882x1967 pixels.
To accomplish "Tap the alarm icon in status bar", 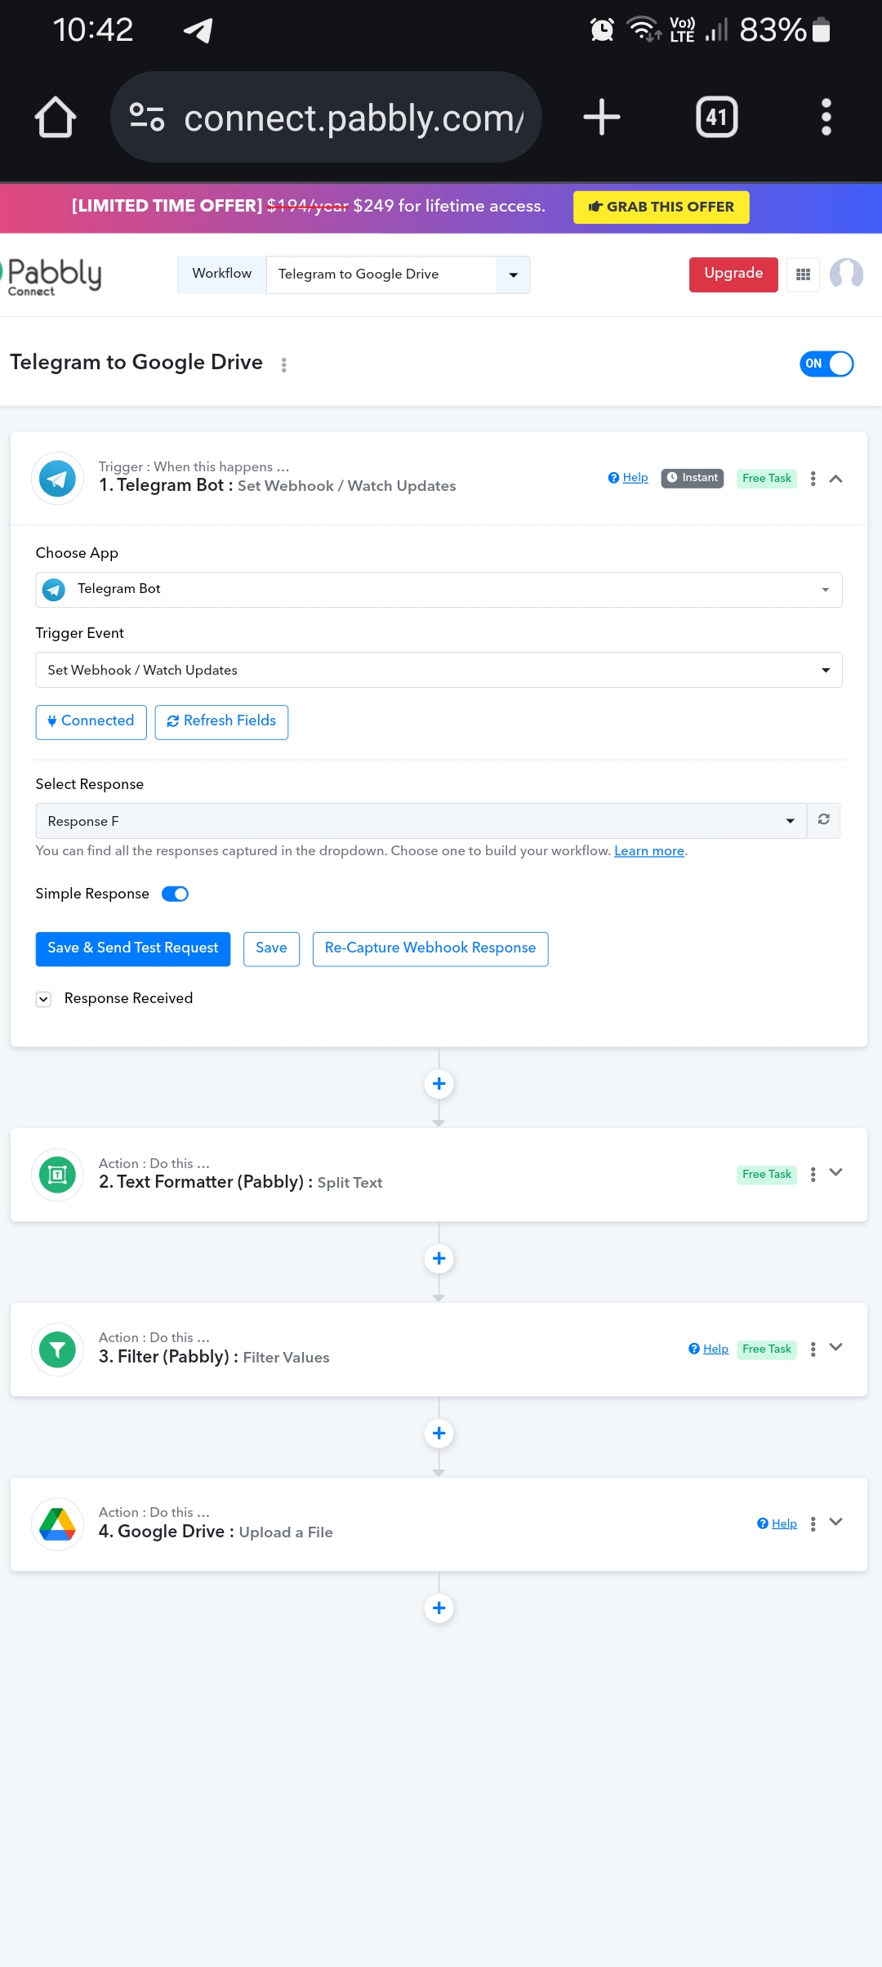I will [602, 29].
